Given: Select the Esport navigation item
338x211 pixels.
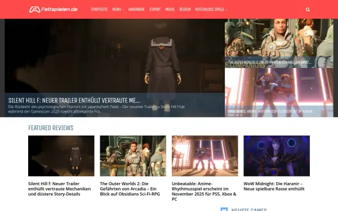Looking at the screenshot, I should (x=155, y=9).
